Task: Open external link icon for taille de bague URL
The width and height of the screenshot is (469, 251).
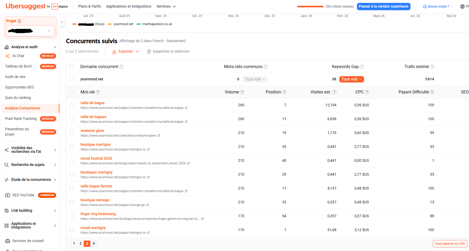Action: (186, 108)
